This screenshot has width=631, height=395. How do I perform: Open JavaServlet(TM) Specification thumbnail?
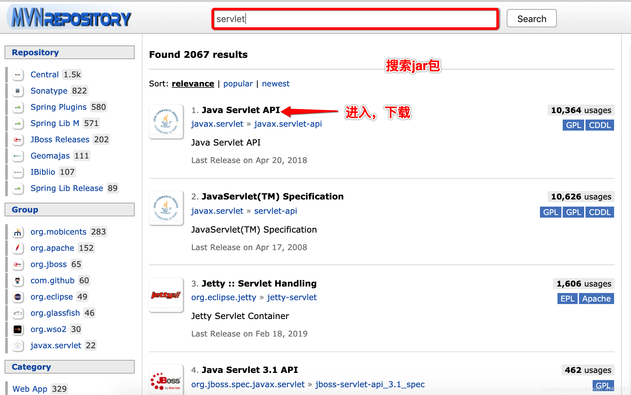[166, 208]
